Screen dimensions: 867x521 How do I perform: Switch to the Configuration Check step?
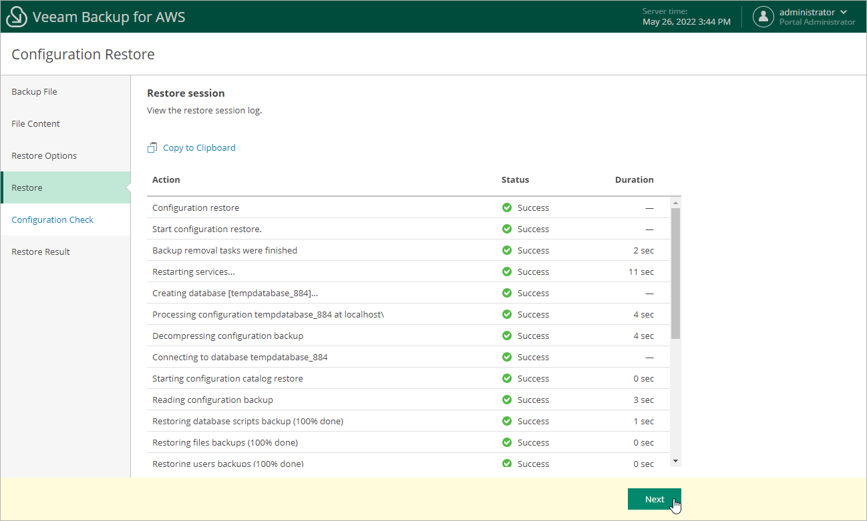[x=52, y=219]
